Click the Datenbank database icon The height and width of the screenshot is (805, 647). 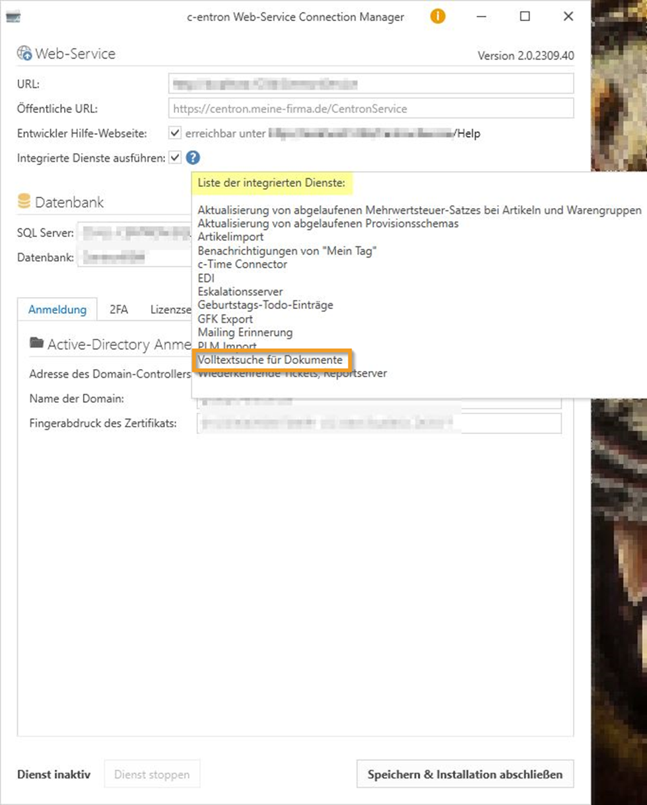click(x=24, y=202)
